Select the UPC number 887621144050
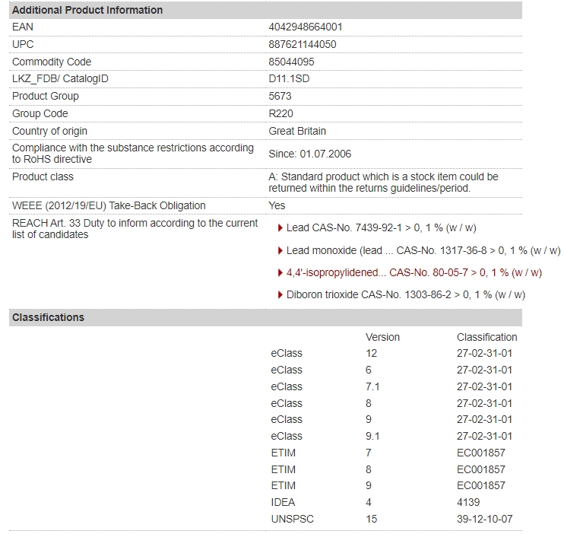This screenshot has width=564, height=534. [303, 44]
